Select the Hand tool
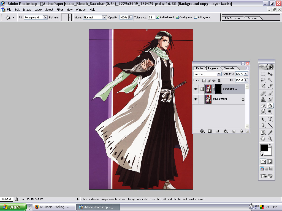 pos(263,138)
